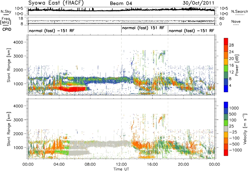Click the first 'normal (fast) -151 RF' label
This screenshot has width=248, height=171.
52,31
